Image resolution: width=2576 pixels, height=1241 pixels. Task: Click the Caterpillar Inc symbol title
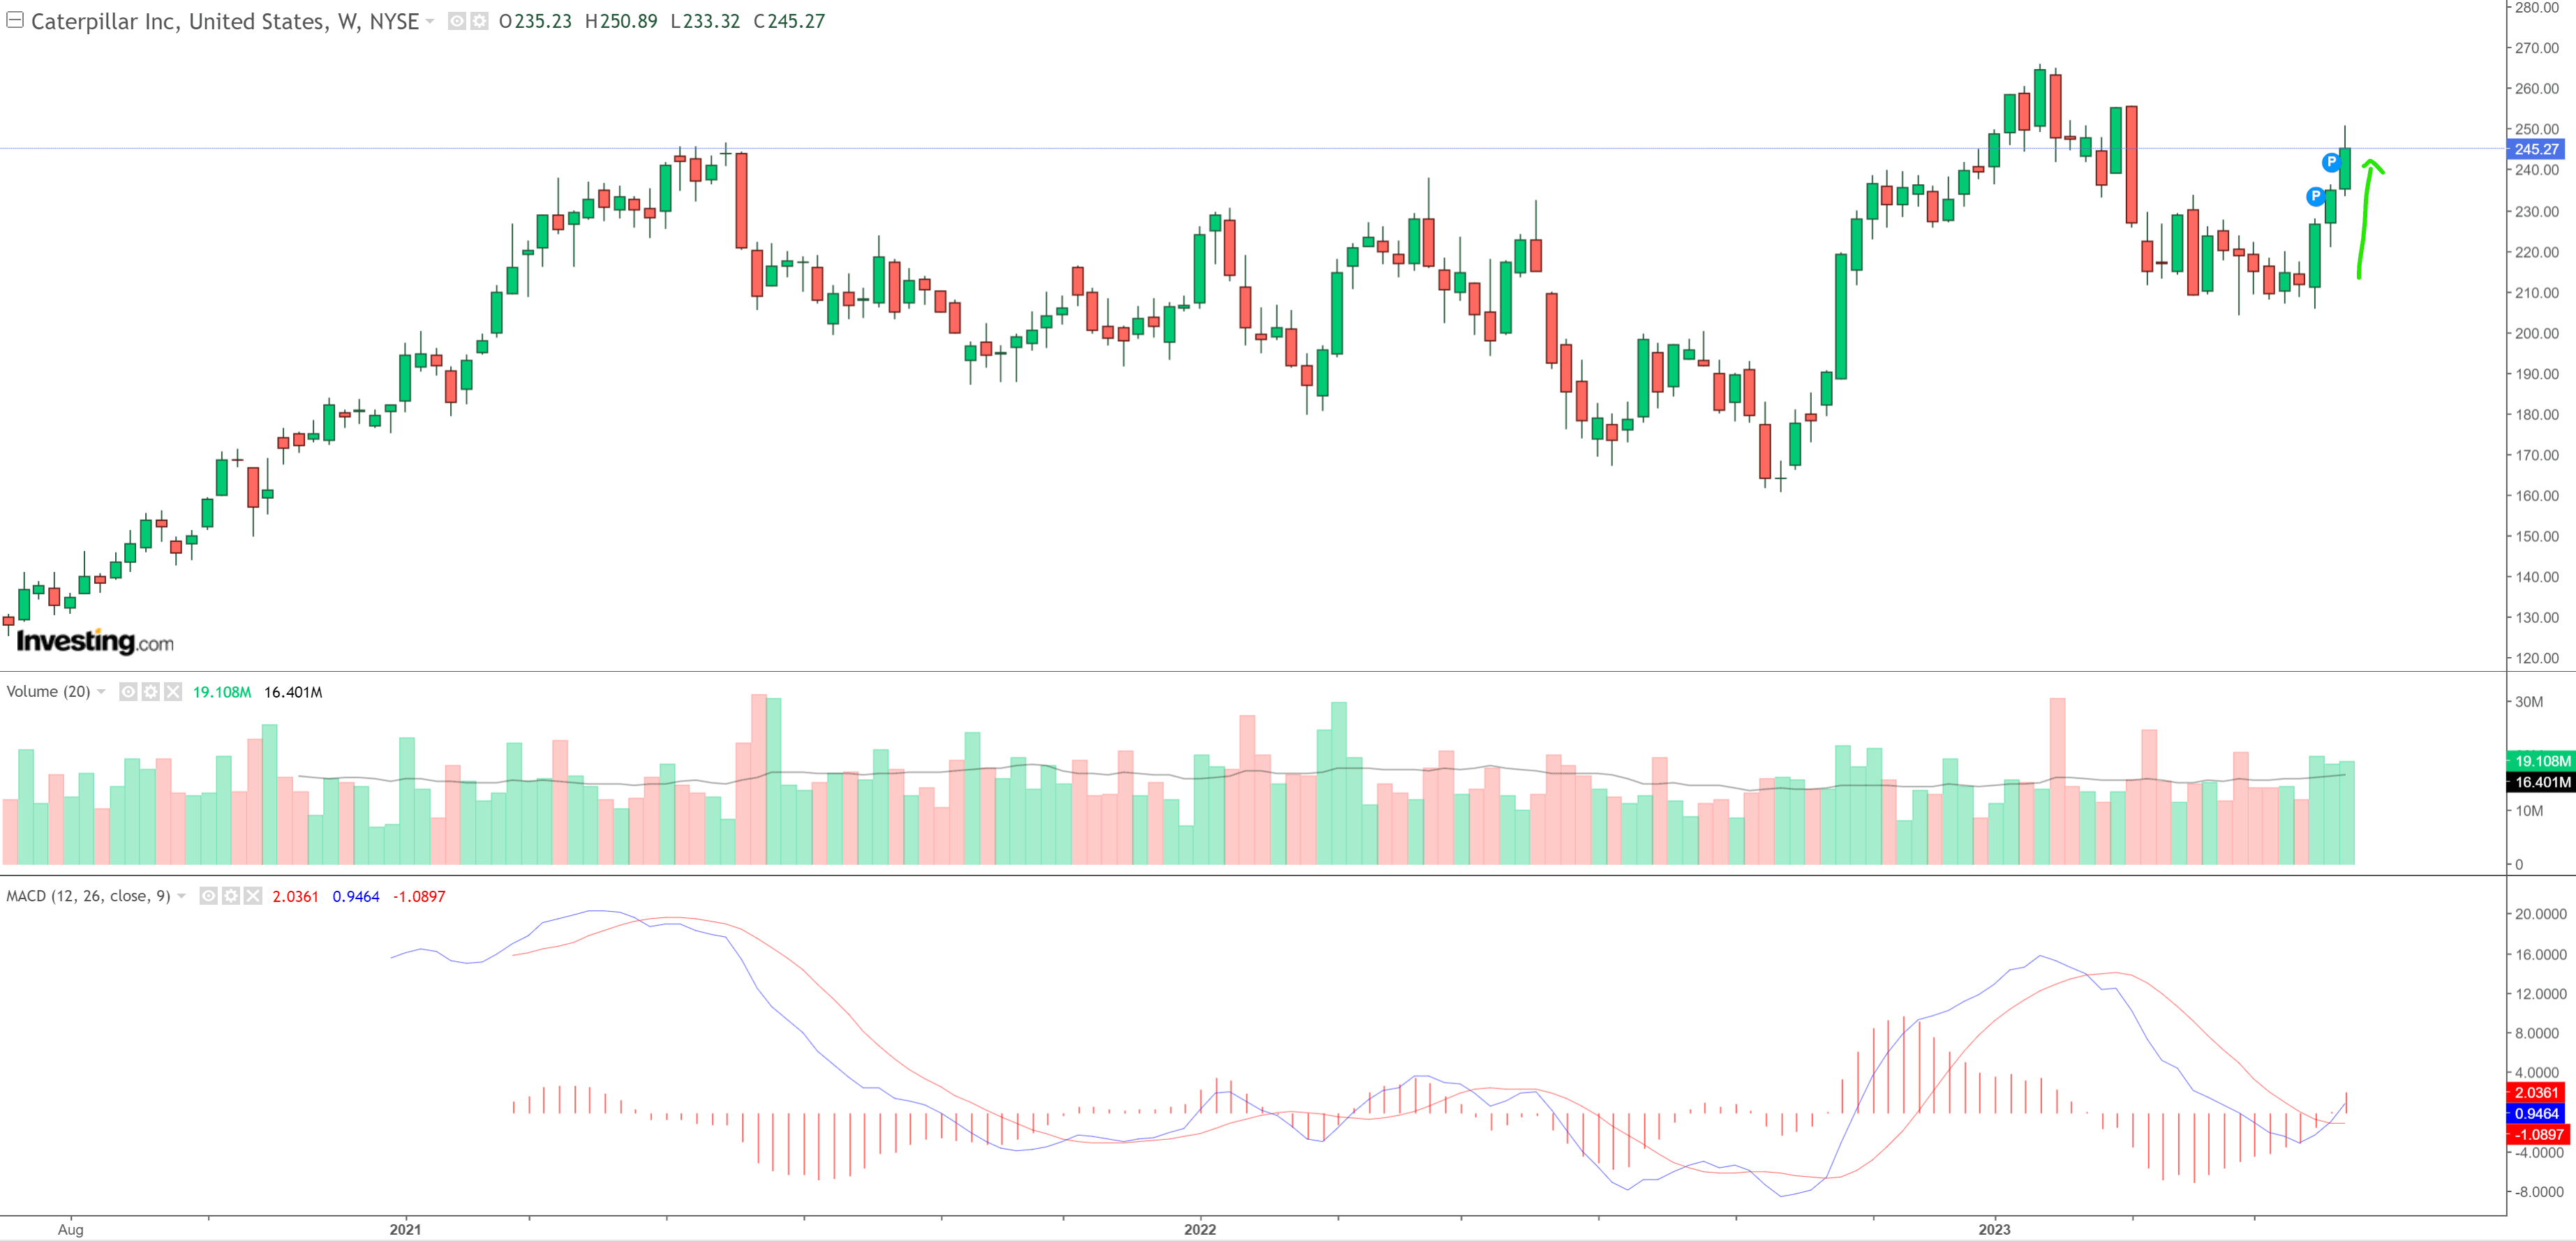tap(225, 21)
